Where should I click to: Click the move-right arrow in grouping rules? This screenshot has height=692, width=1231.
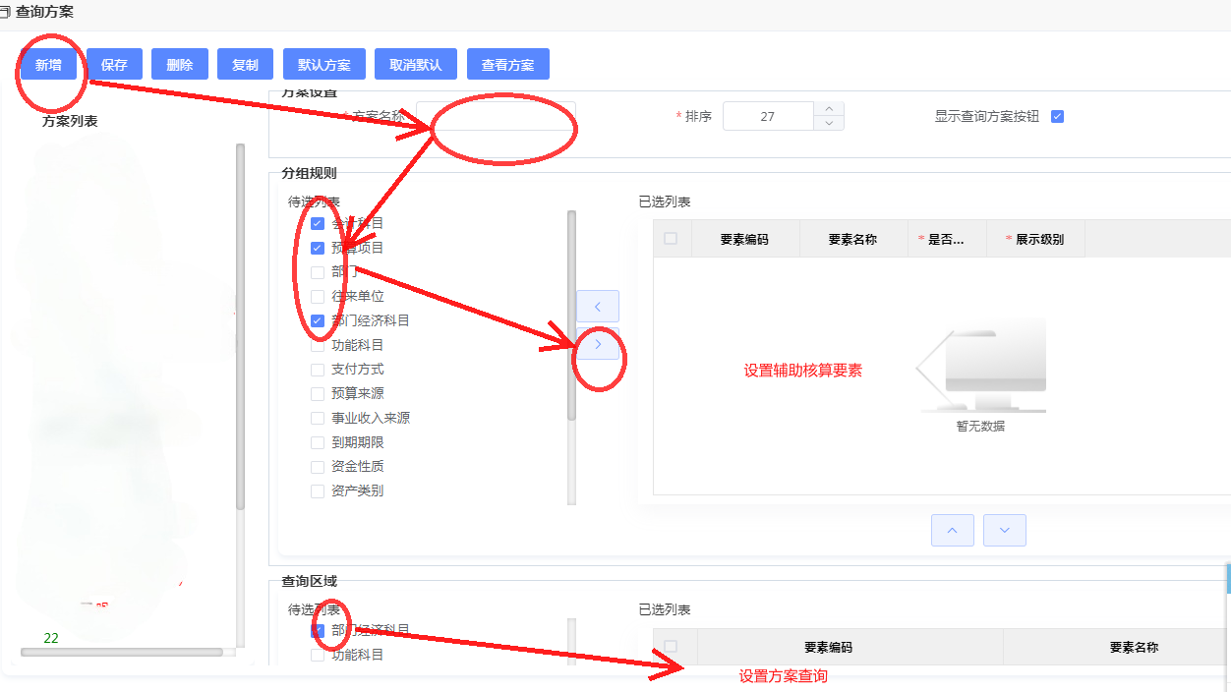598,344
